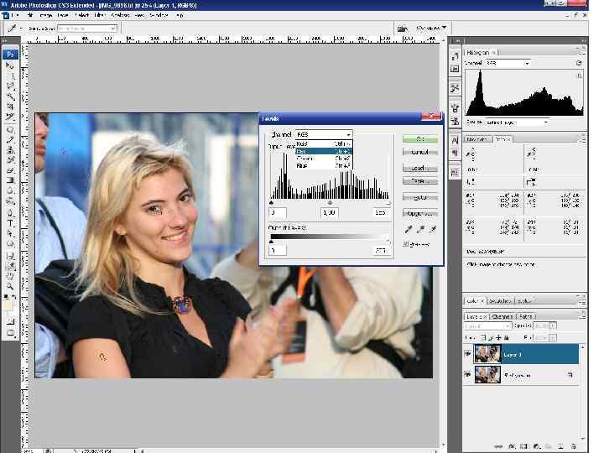Select the Brush tool

click(10, 139)
